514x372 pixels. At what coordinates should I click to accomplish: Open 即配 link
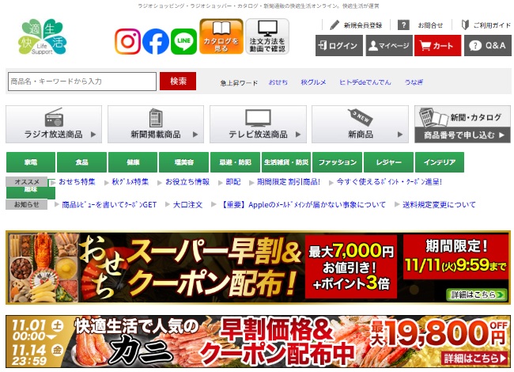coord(233,182)
